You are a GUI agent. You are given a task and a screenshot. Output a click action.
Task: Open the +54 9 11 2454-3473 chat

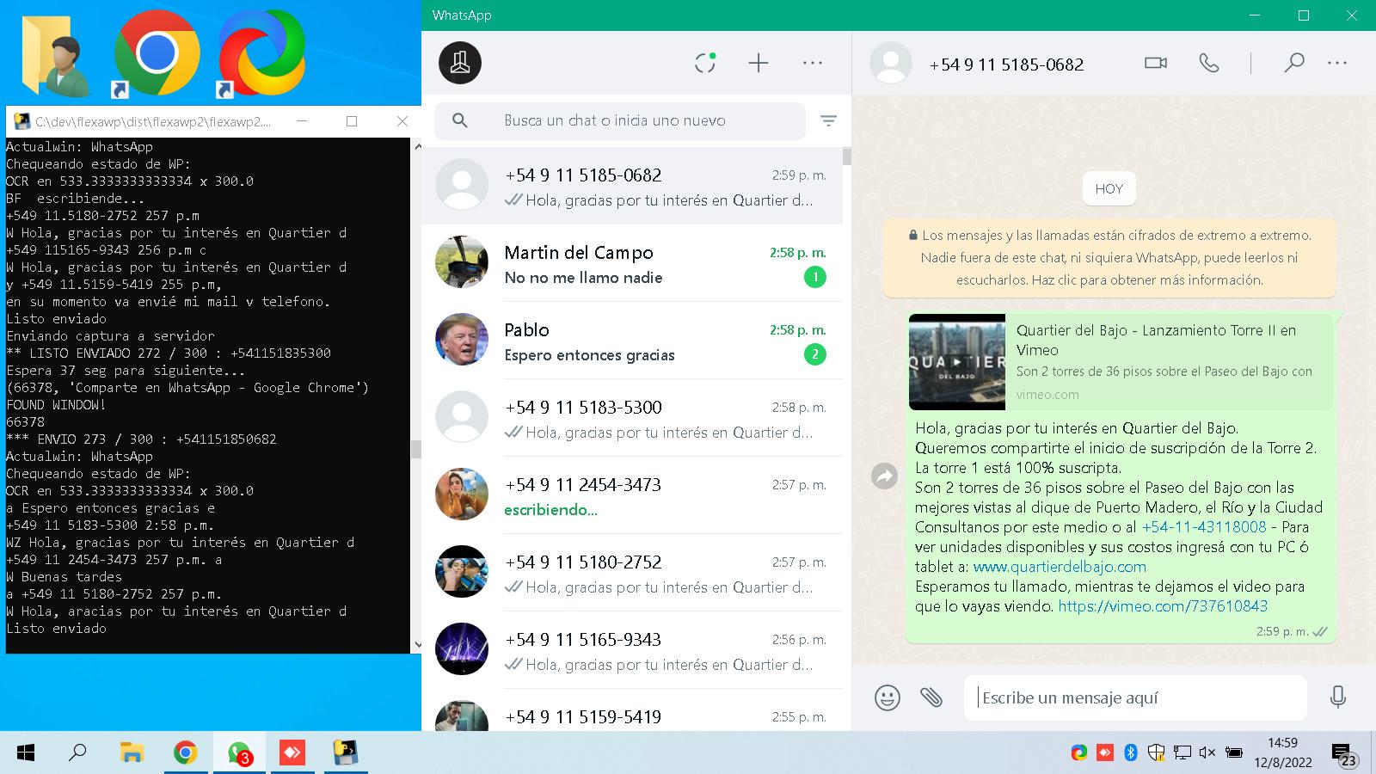pos(632,495)
